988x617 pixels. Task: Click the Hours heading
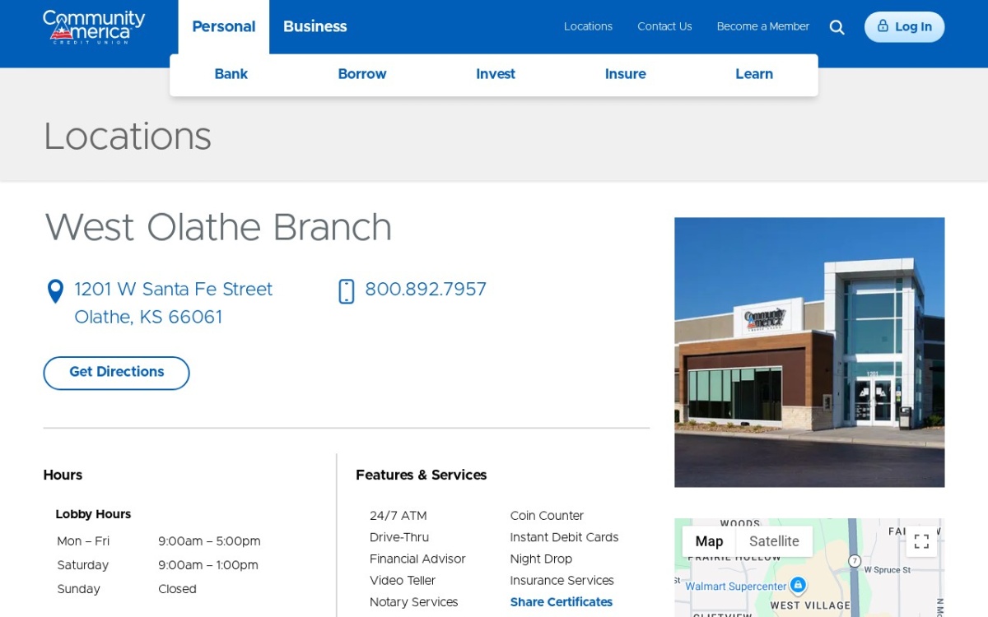point(63,475)
